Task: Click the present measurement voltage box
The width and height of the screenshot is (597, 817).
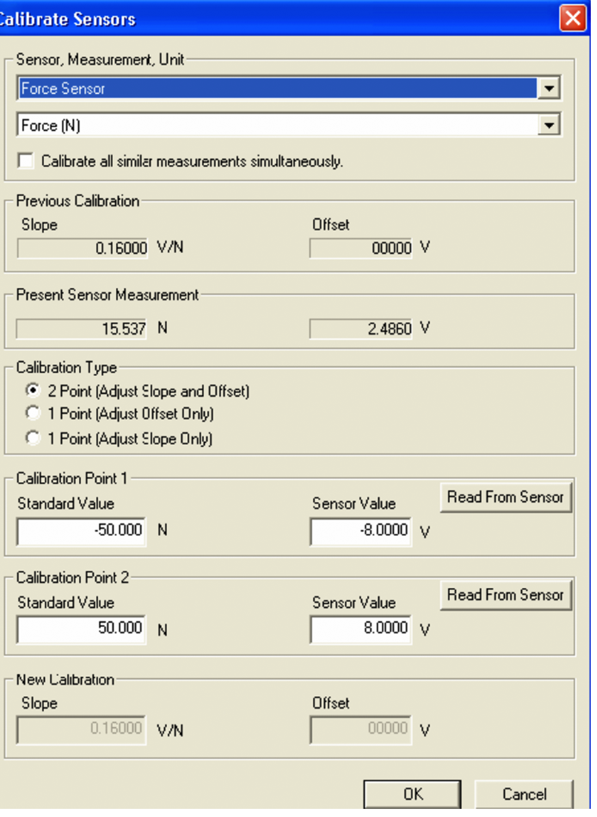Action: (361, 329)
